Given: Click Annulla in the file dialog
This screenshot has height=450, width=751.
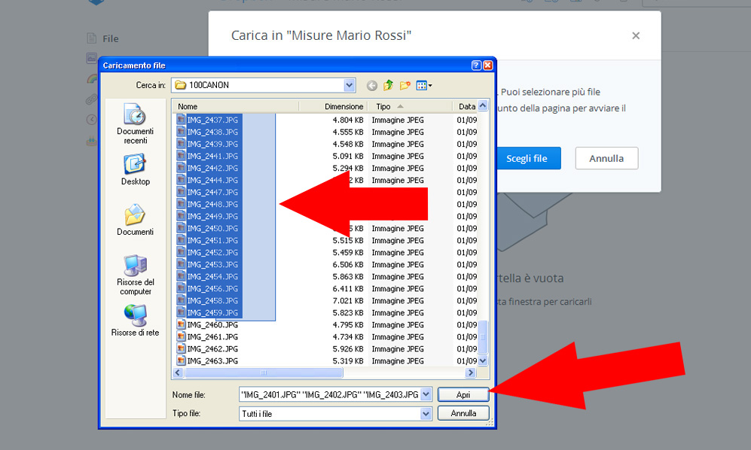Looking at the screenshot, I should 463,413.
